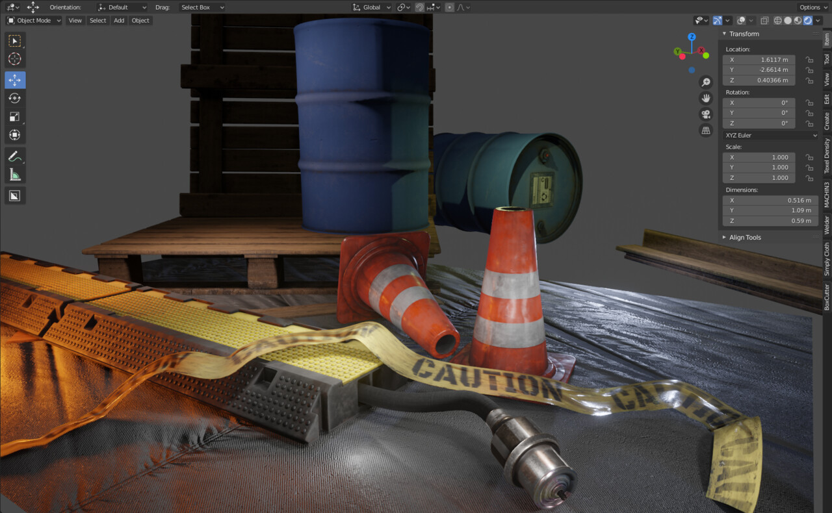832x513 pixels.
Task: Lock the Location X value
Action: [809, 60]
